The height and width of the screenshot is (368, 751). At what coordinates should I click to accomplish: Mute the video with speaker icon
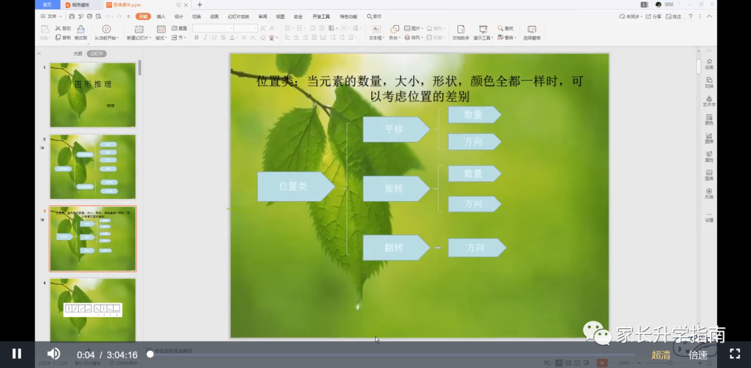[x=53, y=353]
